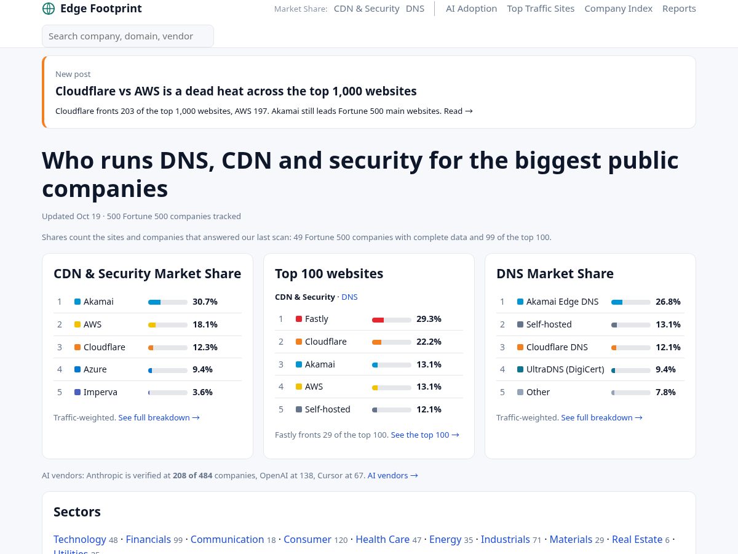The height and width of the screenshot is (554, 738).
Task: Open CDN & Security See full breakdown link
Action: [159, 417]
